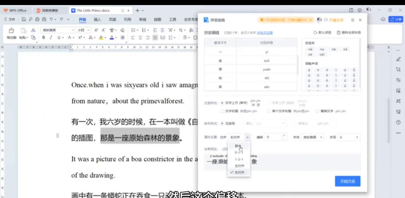This screenshot has height=198, width=405.
Task: Click the font color swatch in the ribbon
Action: [x=111, y=38]
